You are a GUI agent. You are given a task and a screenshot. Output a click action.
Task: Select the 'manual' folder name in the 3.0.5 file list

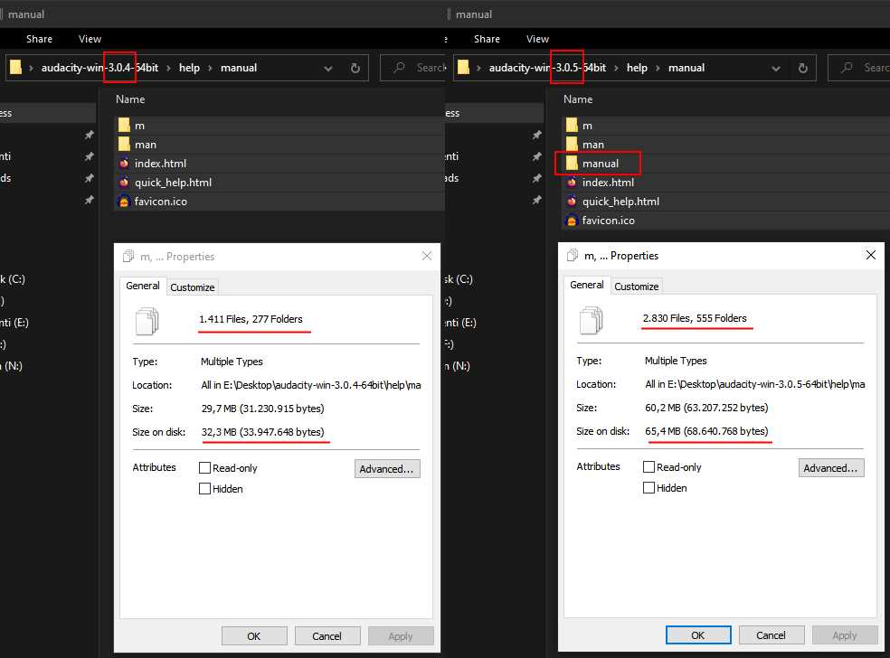coord(601,164)
